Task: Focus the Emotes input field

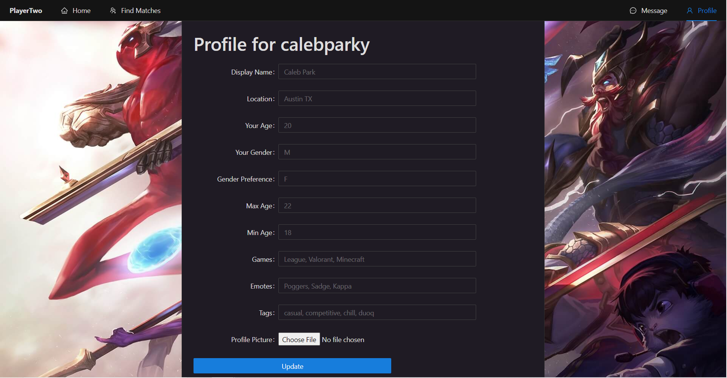Action: point(377,286)
